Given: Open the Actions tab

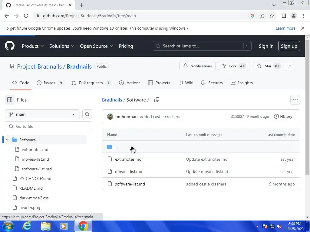Looking at the screenshot, I should [130, 83].
